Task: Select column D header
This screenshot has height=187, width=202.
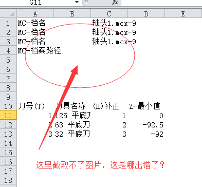Action: pos(146,14)
